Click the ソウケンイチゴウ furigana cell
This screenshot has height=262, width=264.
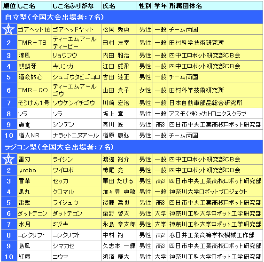[x=77, y=103]
